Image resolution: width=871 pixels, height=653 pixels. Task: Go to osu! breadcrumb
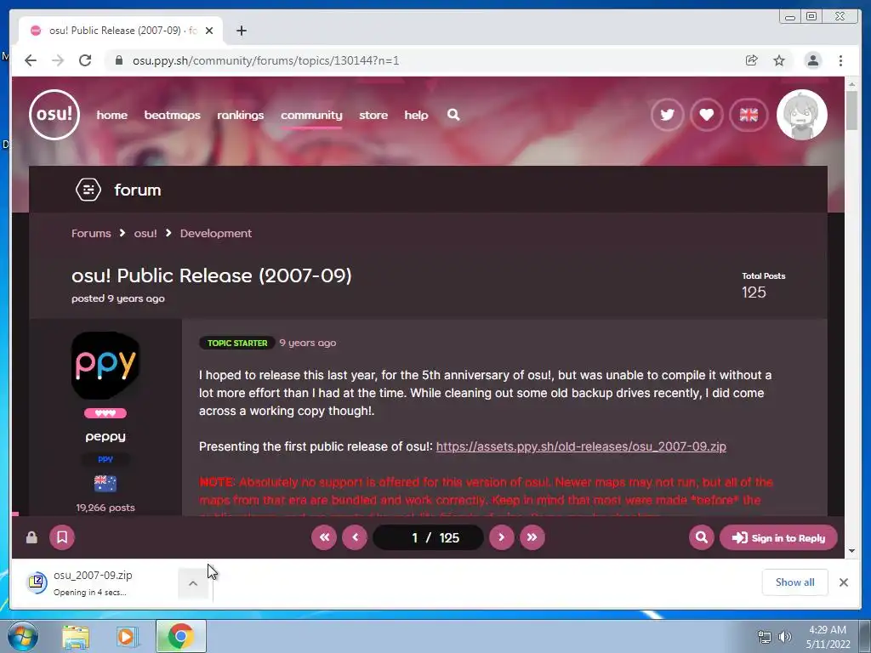(x=145, y=233)
